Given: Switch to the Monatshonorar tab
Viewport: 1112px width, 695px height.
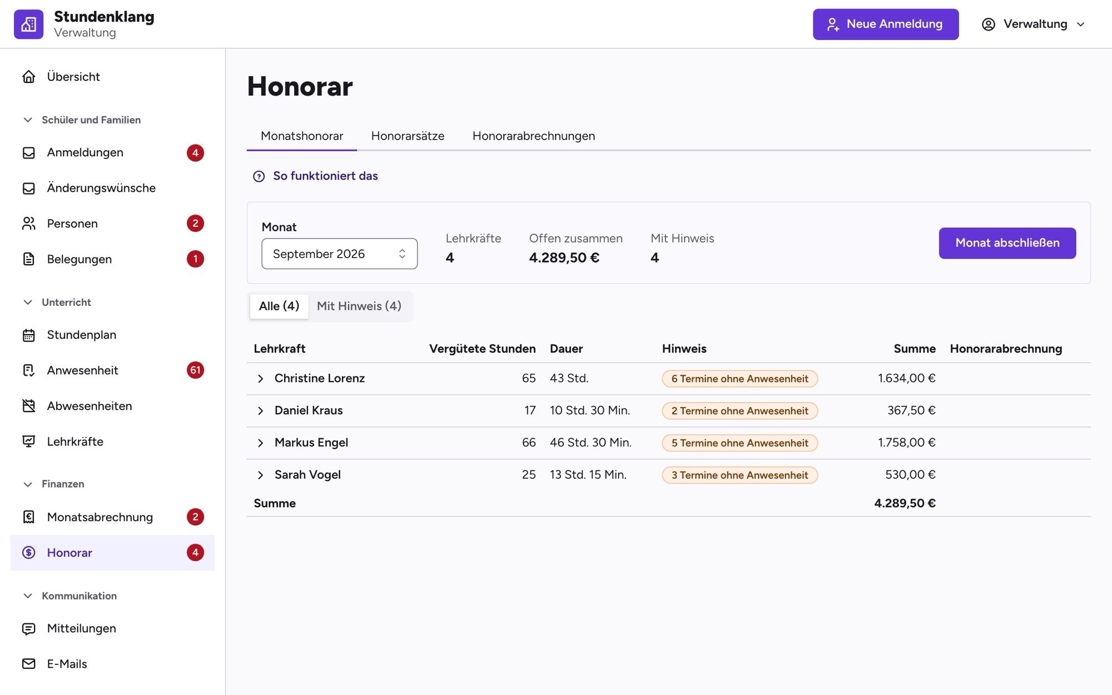Looking at the screenshot, I should 302,136.
